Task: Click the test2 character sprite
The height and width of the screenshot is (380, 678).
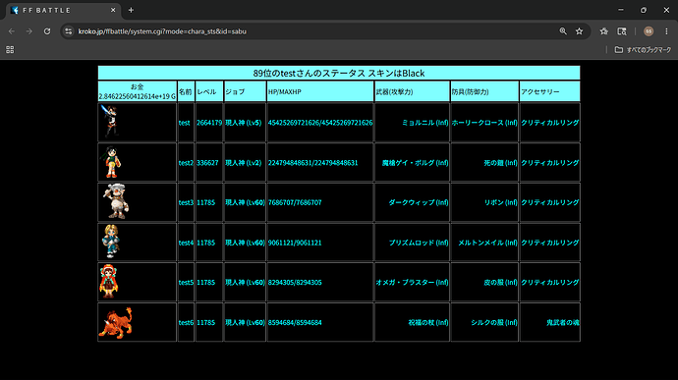Action: [111, 162]
